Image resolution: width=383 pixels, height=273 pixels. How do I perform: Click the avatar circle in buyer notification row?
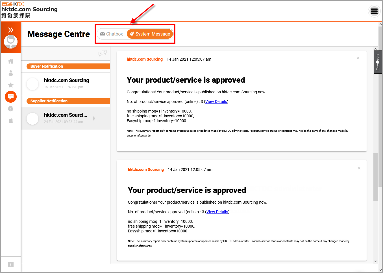coord(32,84)
